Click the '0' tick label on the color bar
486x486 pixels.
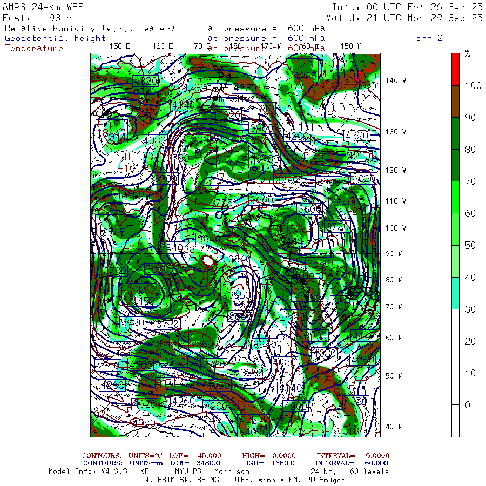pos(468,405)
